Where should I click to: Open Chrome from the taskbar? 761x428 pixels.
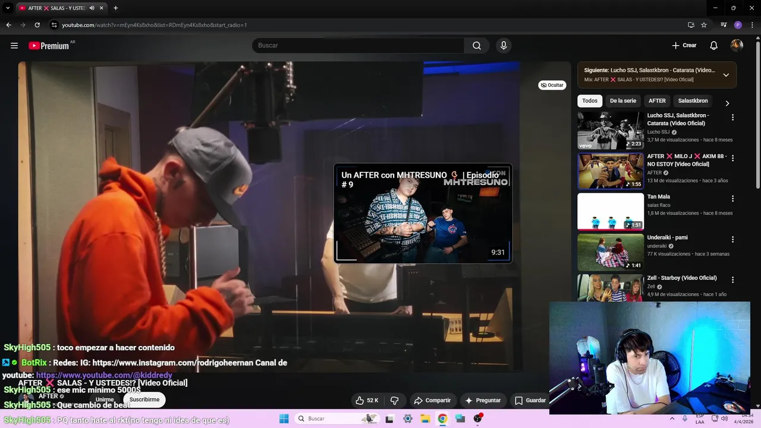pos(442,418)
